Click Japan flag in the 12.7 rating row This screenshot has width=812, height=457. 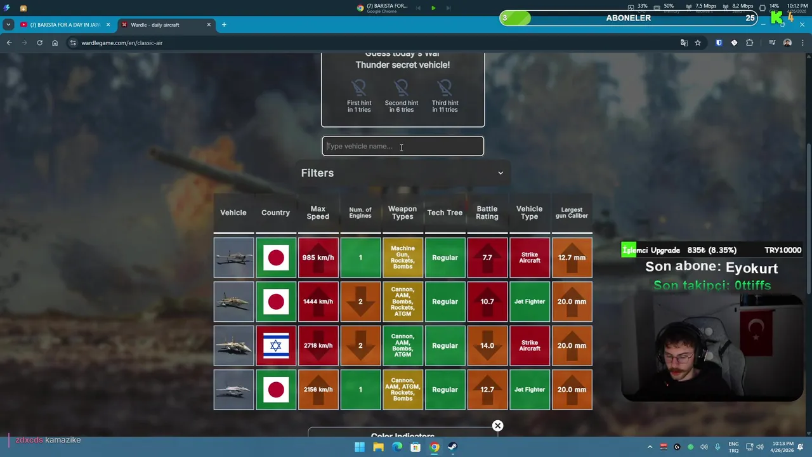[276, 390]
